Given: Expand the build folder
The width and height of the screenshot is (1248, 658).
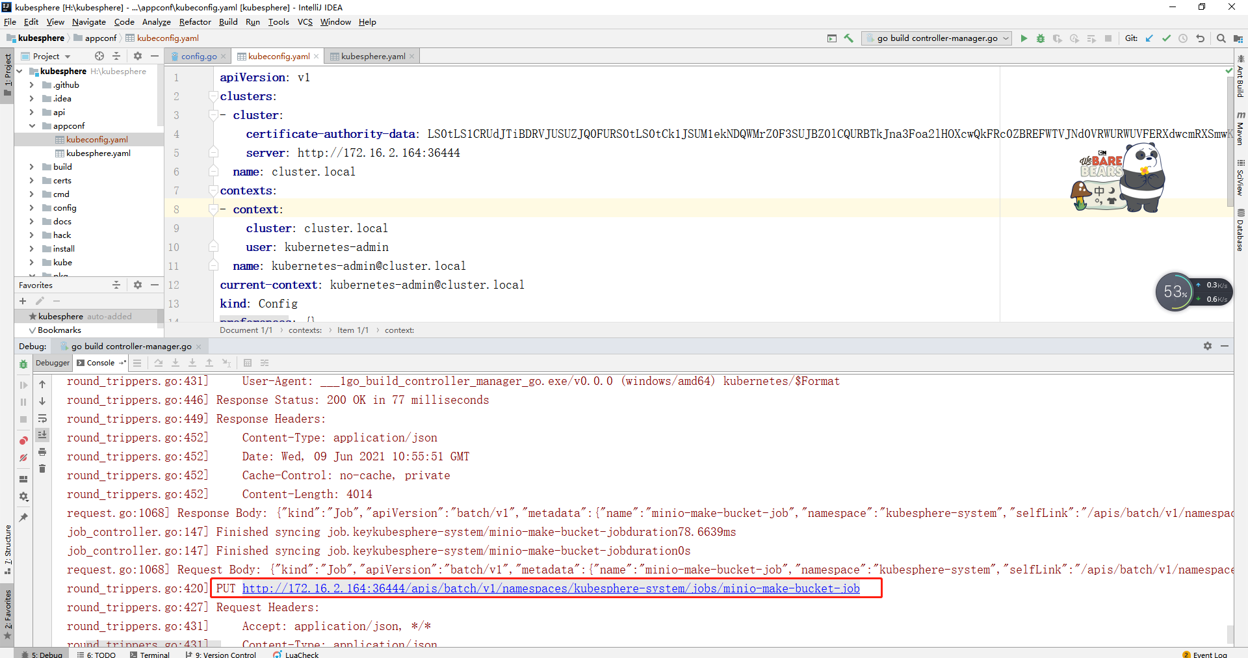Looking at the screenshot, I should pyautogui.click(x=31, y=167).
